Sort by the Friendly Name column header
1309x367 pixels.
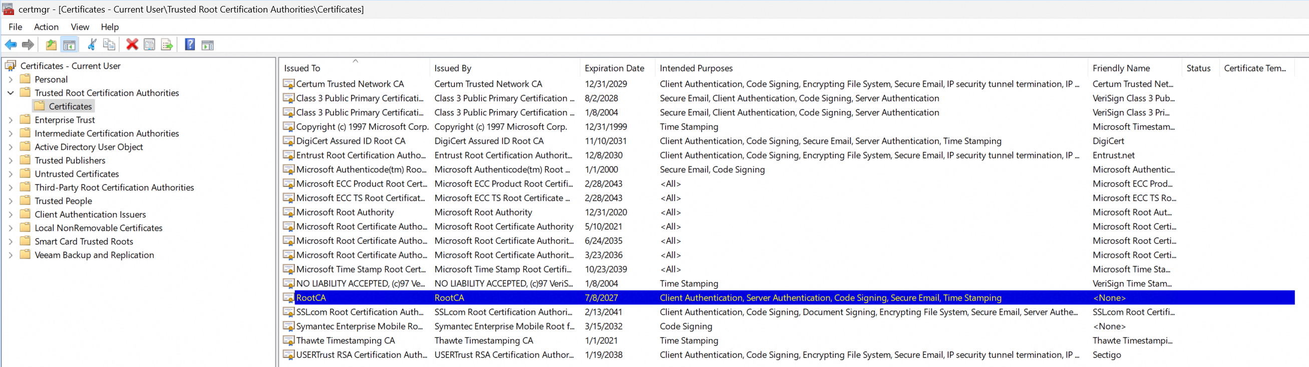click(1135, 68)
